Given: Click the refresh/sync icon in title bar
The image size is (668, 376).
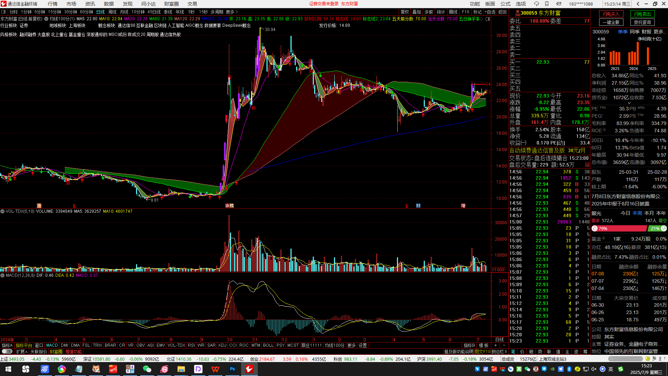Looking at the screenshot, I should coord(536,4).
